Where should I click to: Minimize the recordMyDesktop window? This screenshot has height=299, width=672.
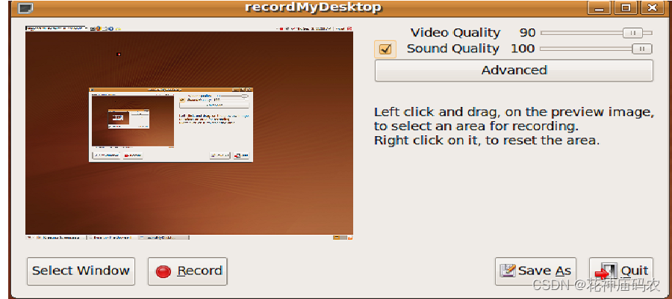[x=599, y=7]
